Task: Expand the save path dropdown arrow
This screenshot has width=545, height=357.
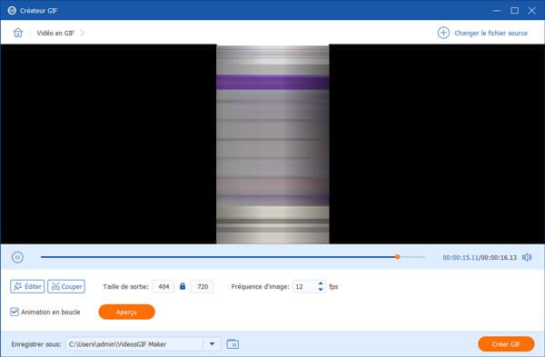Action: coord(212,344)
